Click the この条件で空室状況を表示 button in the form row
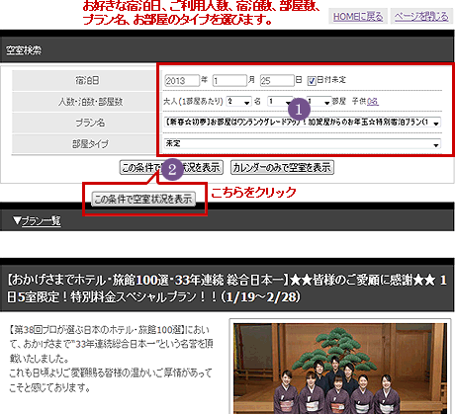455x415 pixels. [171, 168]
